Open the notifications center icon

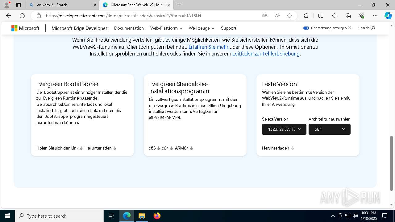(385, 216)
